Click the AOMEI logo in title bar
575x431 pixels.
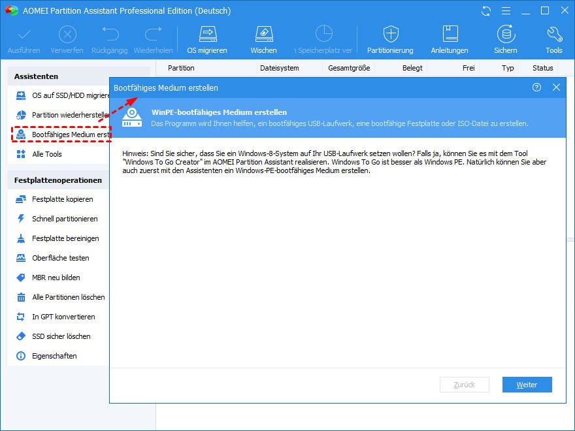pyautogui.click(x=12, y=10)
